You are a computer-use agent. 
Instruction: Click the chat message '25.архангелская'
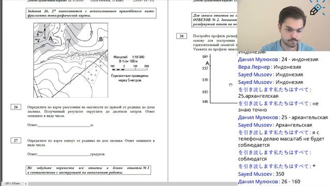click(x=258, y=96)
